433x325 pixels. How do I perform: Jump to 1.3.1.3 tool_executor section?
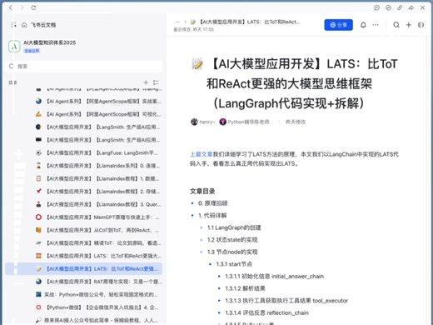click(286, 301)
